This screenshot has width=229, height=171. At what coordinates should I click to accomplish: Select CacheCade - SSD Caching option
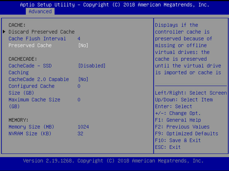30,69
